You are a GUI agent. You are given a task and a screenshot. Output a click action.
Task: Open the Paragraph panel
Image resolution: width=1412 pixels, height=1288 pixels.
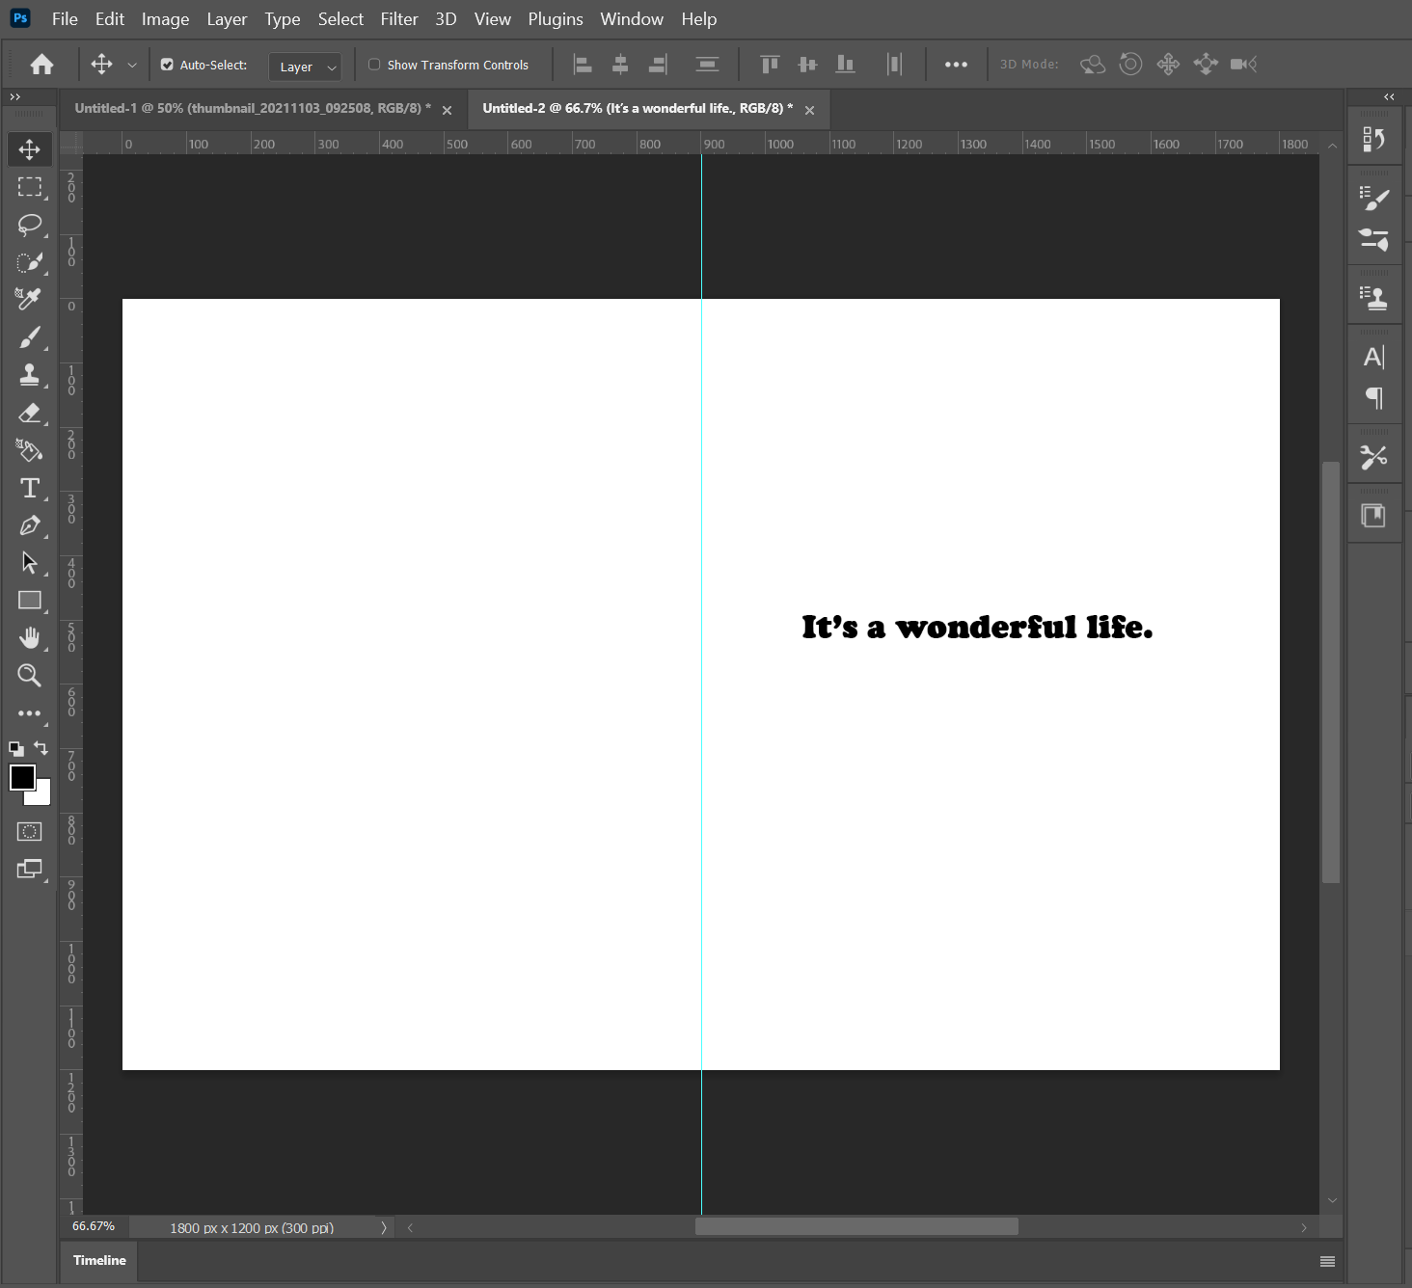[x=1373, y=398]
